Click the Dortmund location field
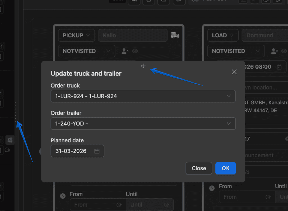288x211 pixels. 265,35
